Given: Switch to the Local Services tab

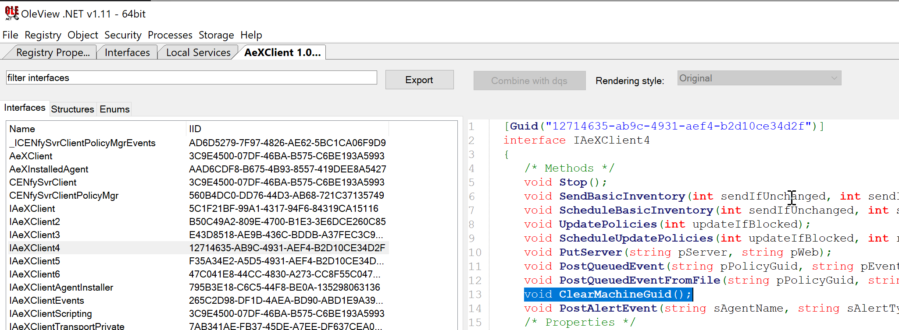Looking at the screenshot, I should pyautogui.click(x=198, y=53).
